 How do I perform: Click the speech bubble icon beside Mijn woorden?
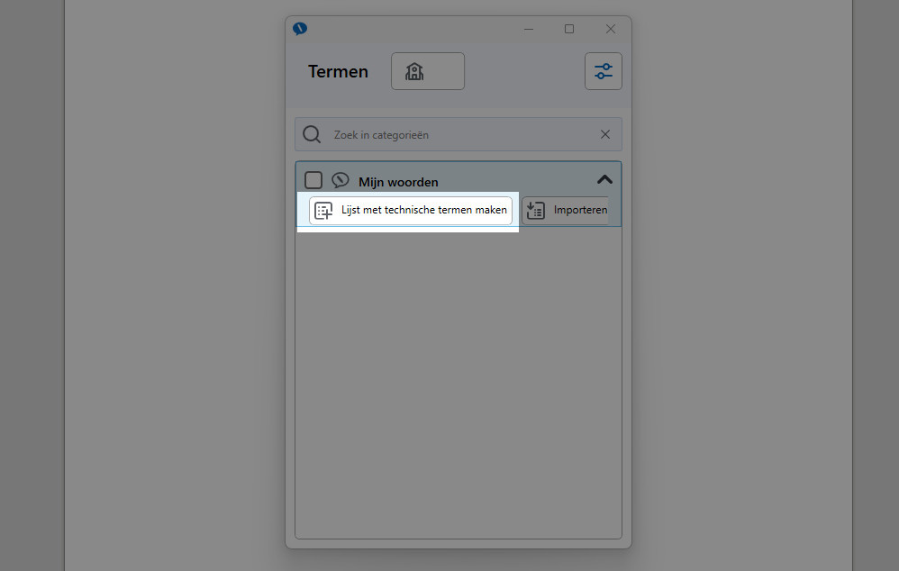click(341, 180)
